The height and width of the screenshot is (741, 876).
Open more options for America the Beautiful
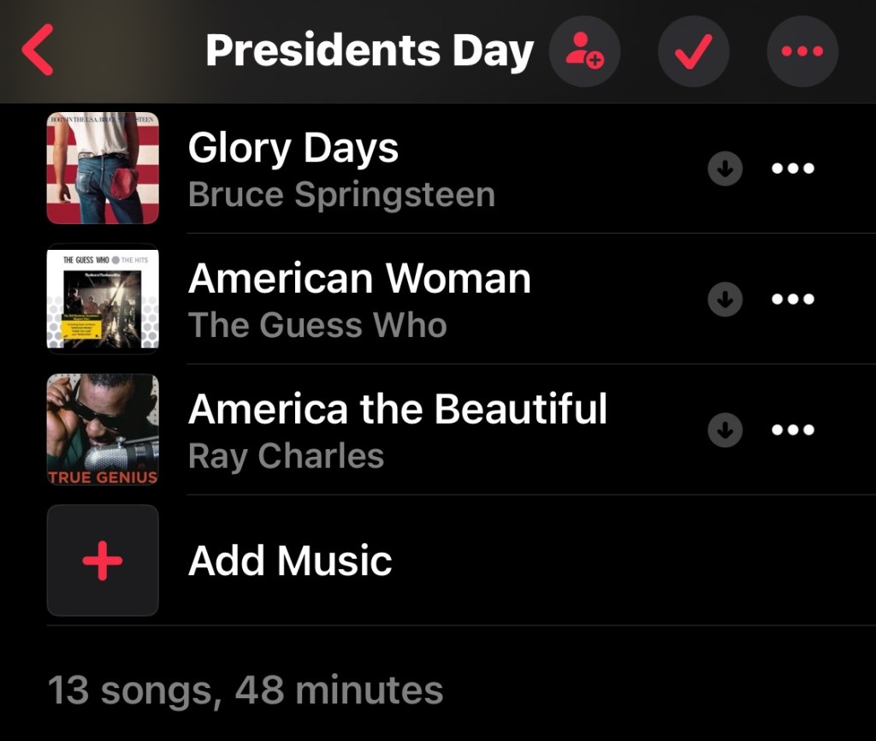793,430
